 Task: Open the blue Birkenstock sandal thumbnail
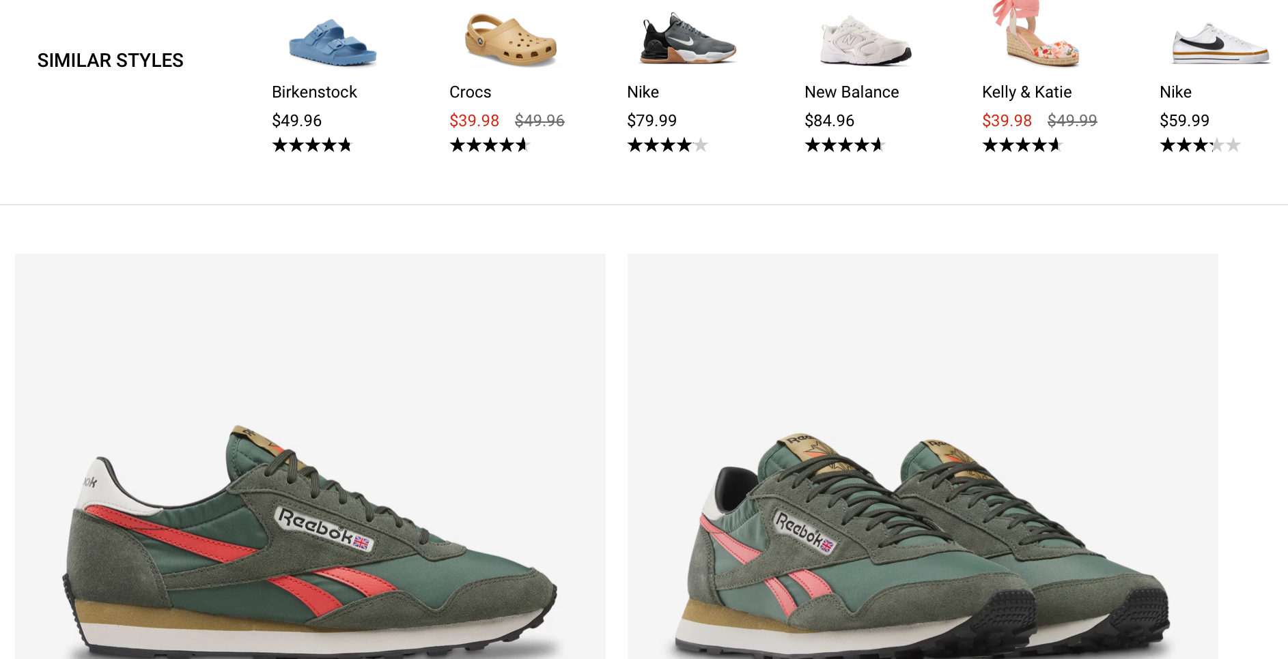(x=333, y=43)
